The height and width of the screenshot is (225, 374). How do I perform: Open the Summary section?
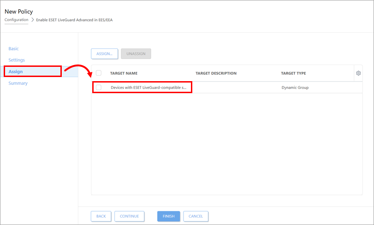click(18, 83)
